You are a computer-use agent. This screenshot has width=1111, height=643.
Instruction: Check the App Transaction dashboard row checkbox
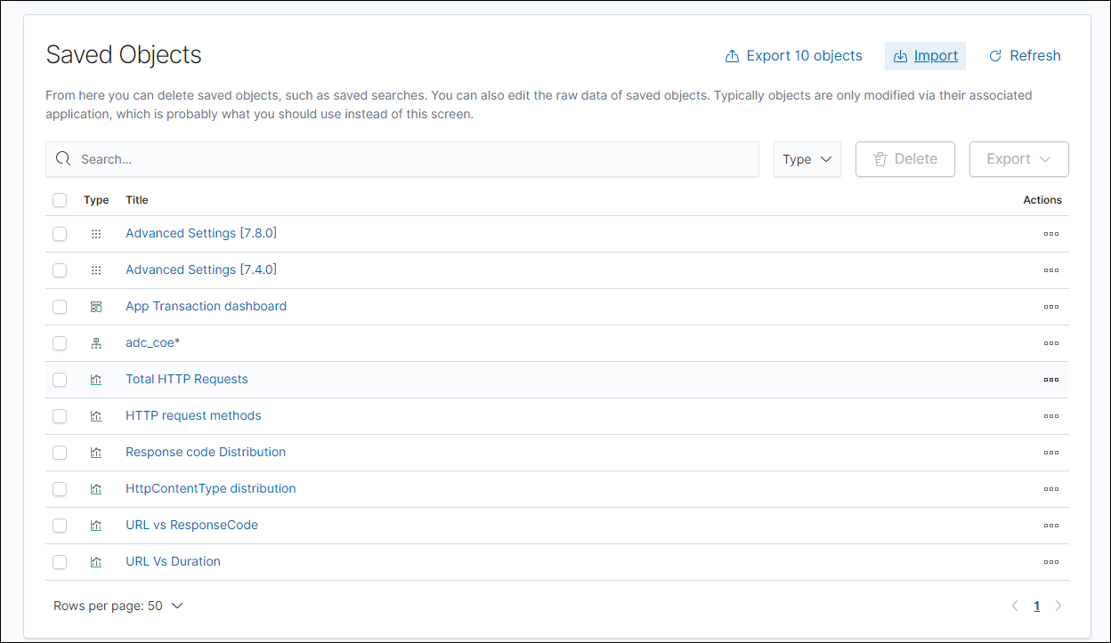60,307
